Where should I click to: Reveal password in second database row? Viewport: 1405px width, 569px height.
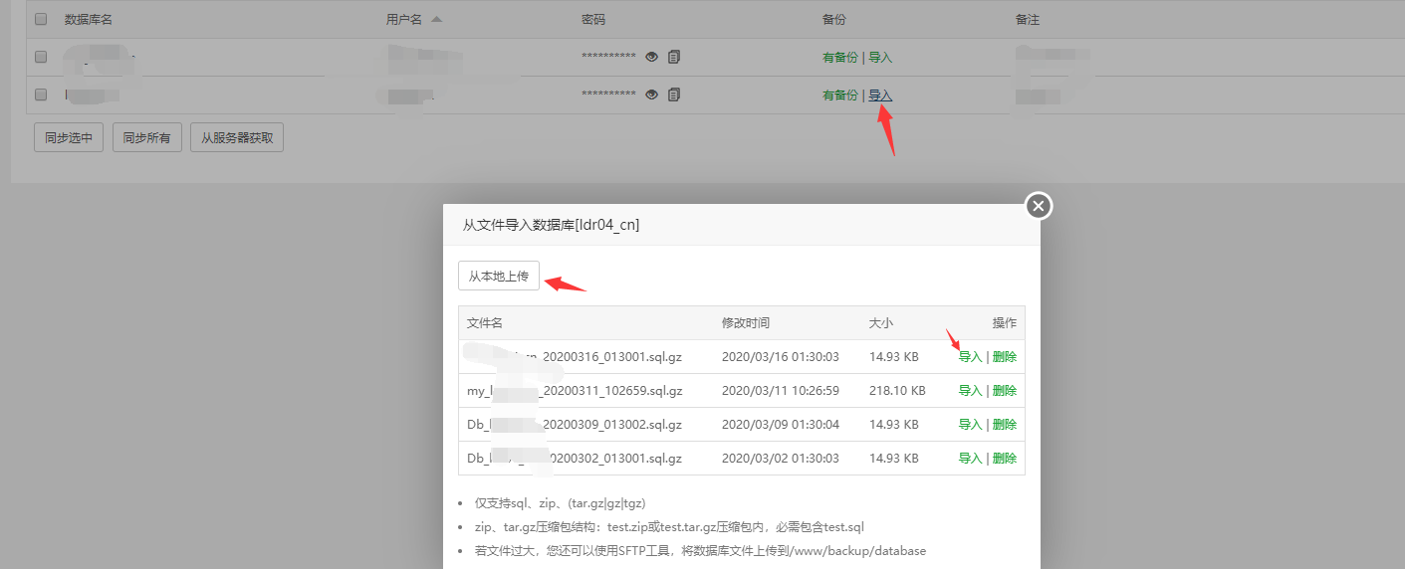pos(652,95)
